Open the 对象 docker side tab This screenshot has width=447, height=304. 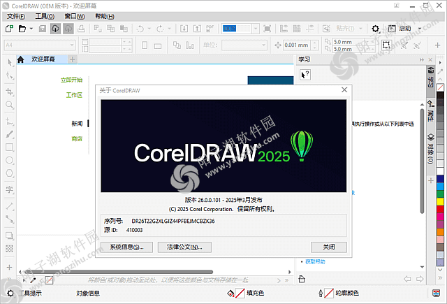[430, 149]
